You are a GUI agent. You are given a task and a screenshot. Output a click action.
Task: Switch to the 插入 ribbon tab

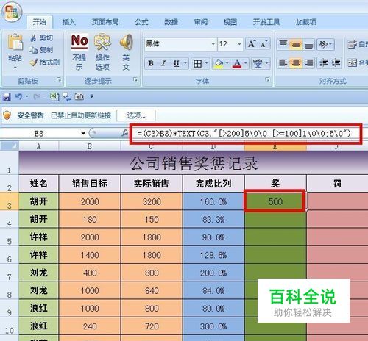(69, 22)
